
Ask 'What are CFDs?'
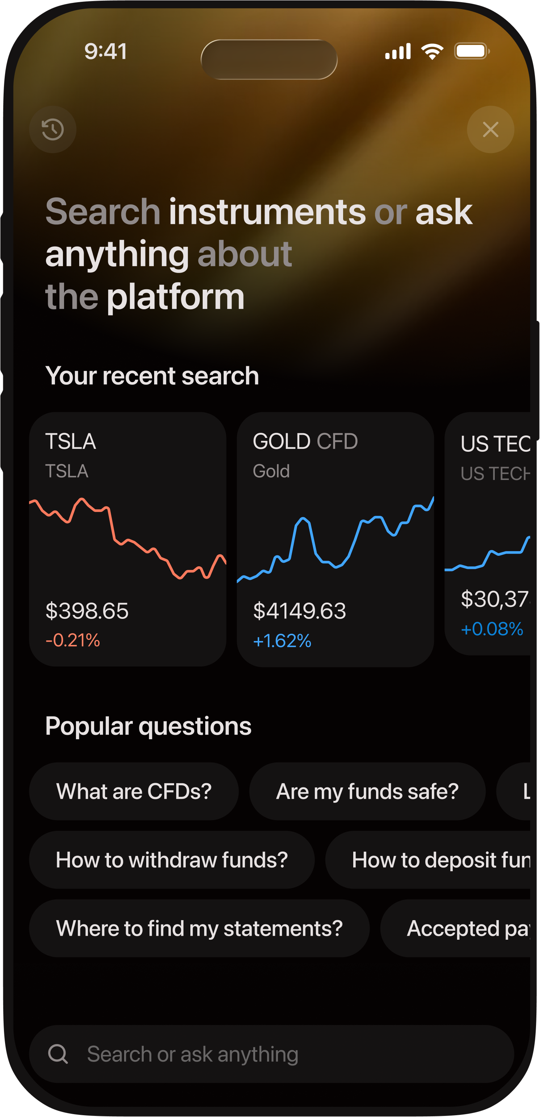[x=134, y=791]
